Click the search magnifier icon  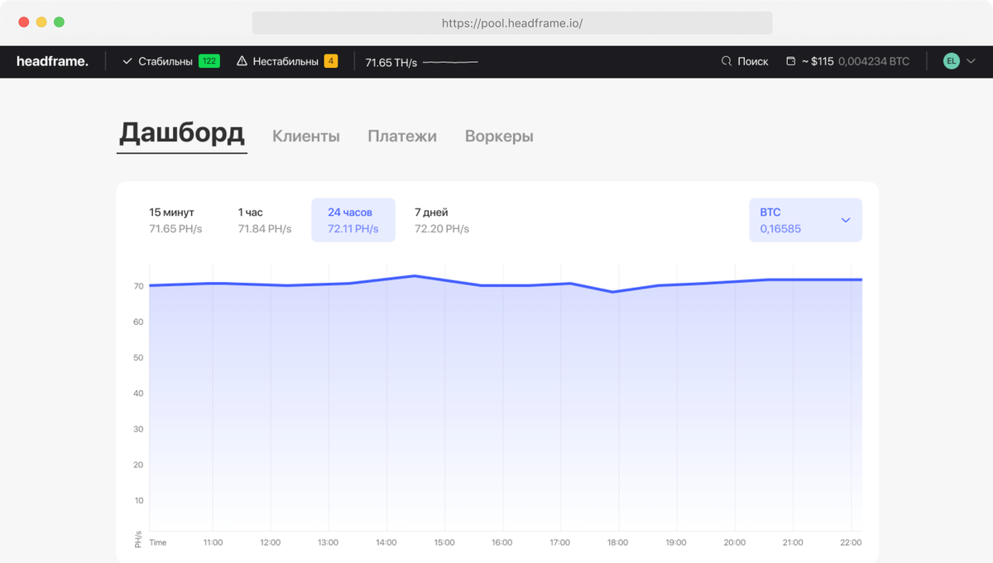(727, 61)
